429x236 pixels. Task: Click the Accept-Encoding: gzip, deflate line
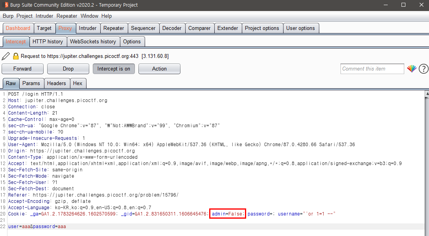tap(49, 201)
